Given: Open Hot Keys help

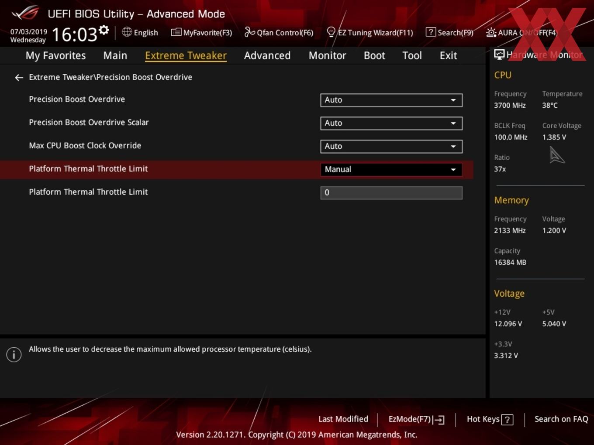Looking at the screenshot, I should point(490,419).
